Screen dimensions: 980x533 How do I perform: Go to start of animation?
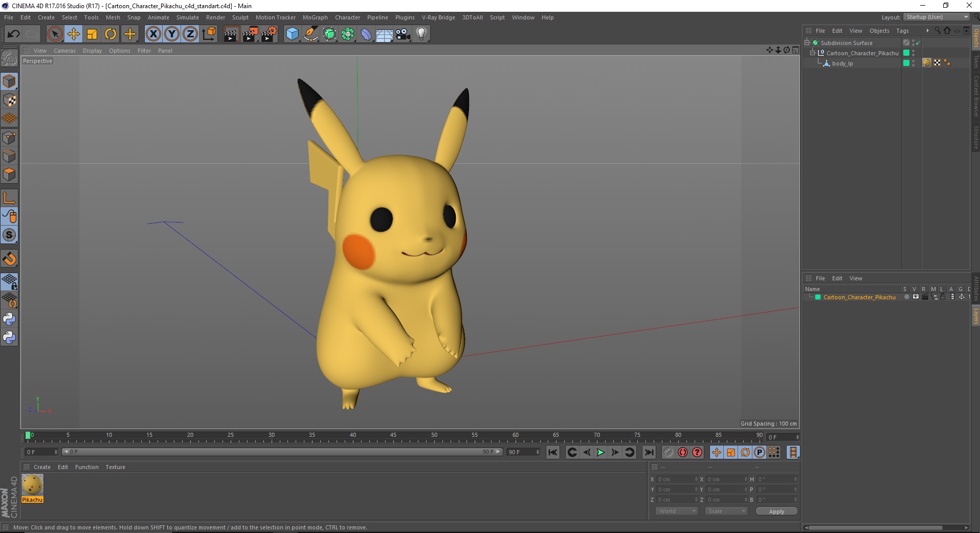(552, 452)
